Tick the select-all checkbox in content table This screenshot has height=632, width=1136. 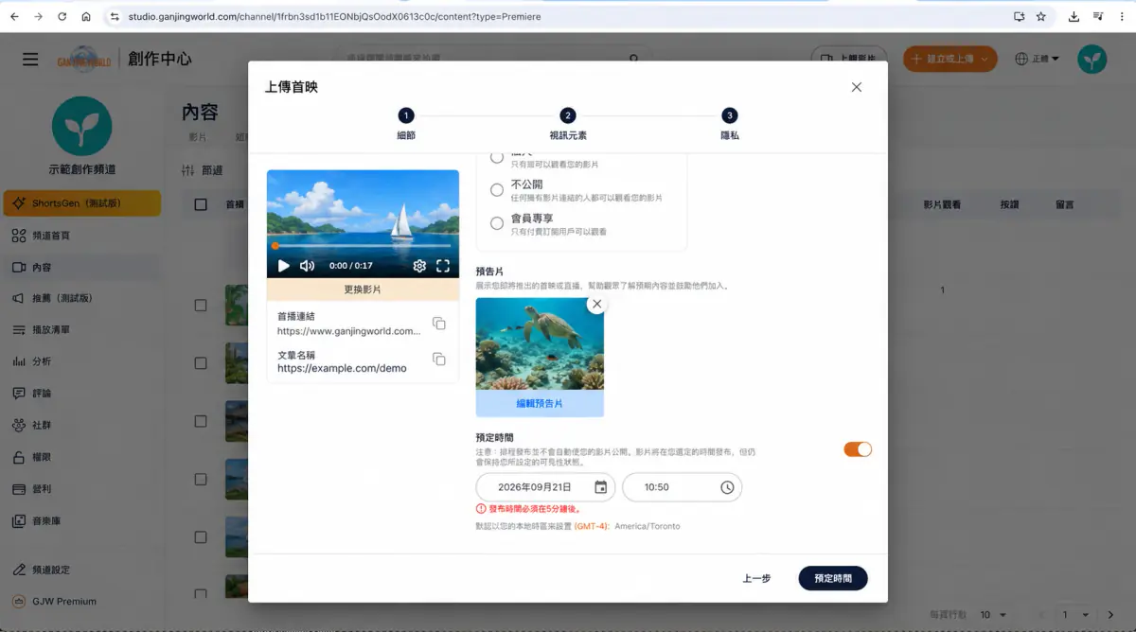tap(201, 204)
